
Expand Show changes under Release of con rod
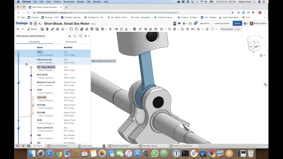coord(45,85)
